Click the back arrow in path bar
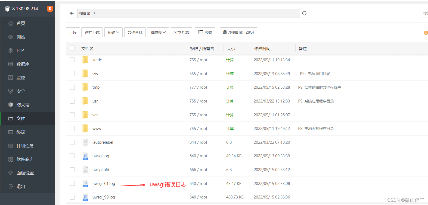The height and width of the screenshot is (205, 428). 72,13
